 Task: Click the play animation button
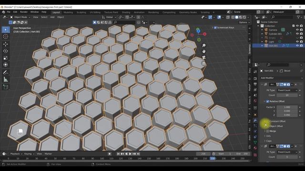click(x=130, y=154)
